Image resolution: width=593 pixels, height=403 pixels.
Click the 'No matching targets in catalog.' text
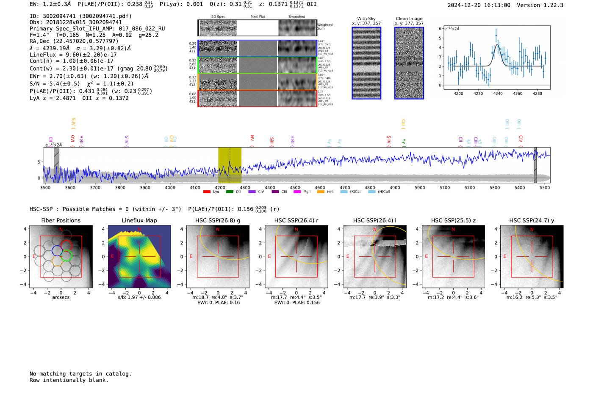coord(80,374)
